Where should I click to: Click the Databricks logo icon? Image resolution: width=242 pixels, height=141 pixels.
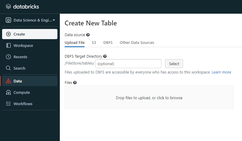coord(8,7)
